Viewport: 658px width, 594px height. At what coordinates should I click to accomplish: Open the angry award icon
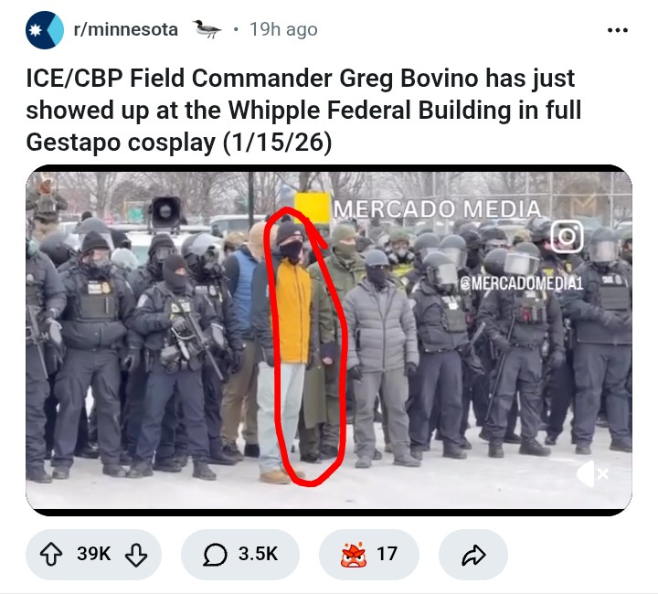tap(355, 554)
